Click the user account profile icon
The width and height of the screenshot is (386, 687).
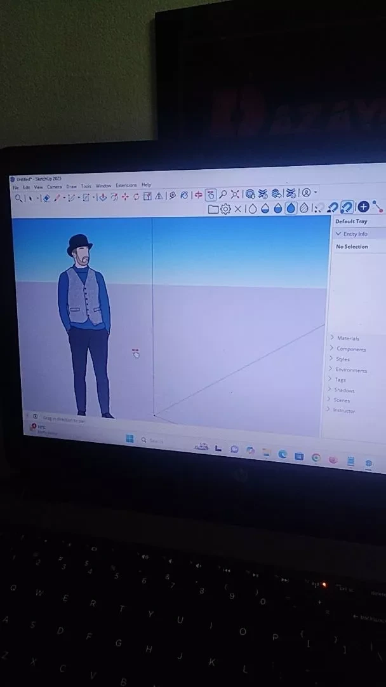click(x=307, y=192)
